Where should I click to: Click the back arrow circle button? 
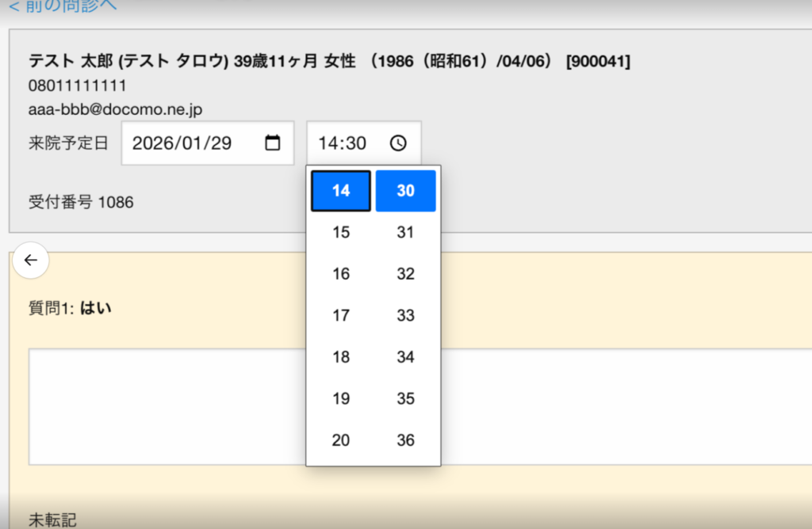pyautogui.click(x=31, y=260)
